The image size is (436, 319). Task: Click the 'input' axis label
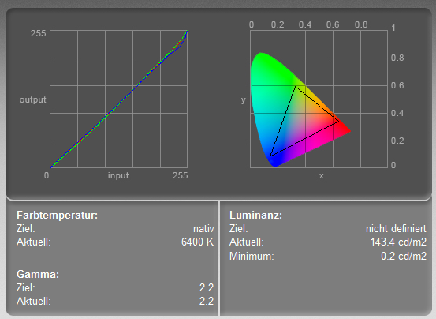[118, 175]
